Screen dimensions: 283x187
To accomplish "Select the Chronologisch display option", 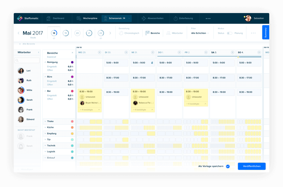I will [x=129, y=33].
